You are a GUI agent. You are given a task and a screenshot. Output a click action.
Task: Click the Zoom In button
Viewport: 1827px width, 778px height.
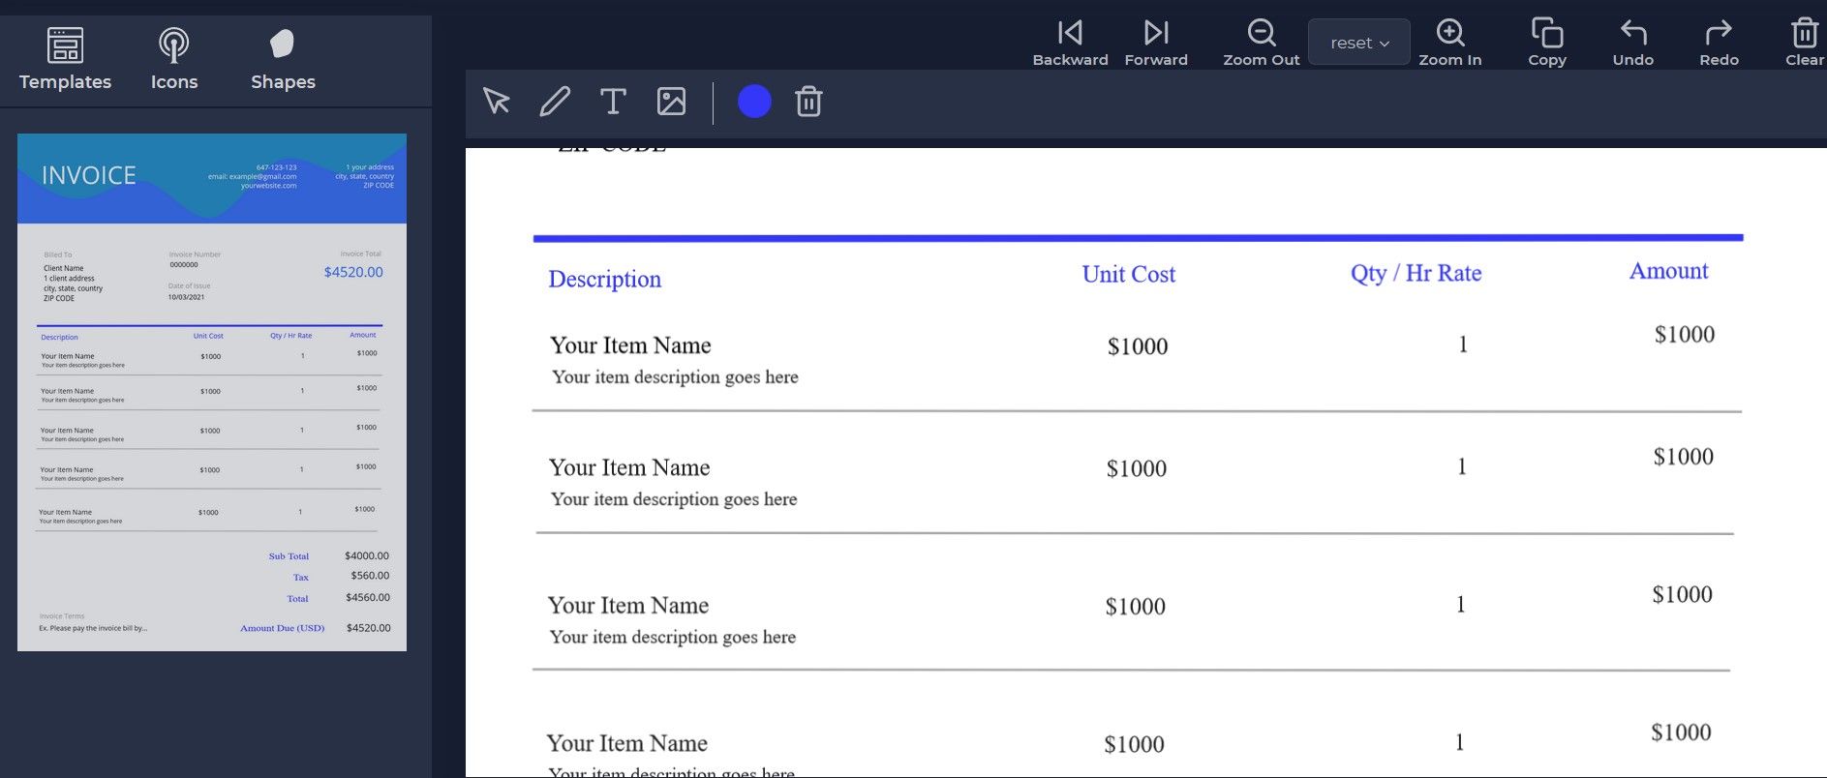(x=1449, y=43)
